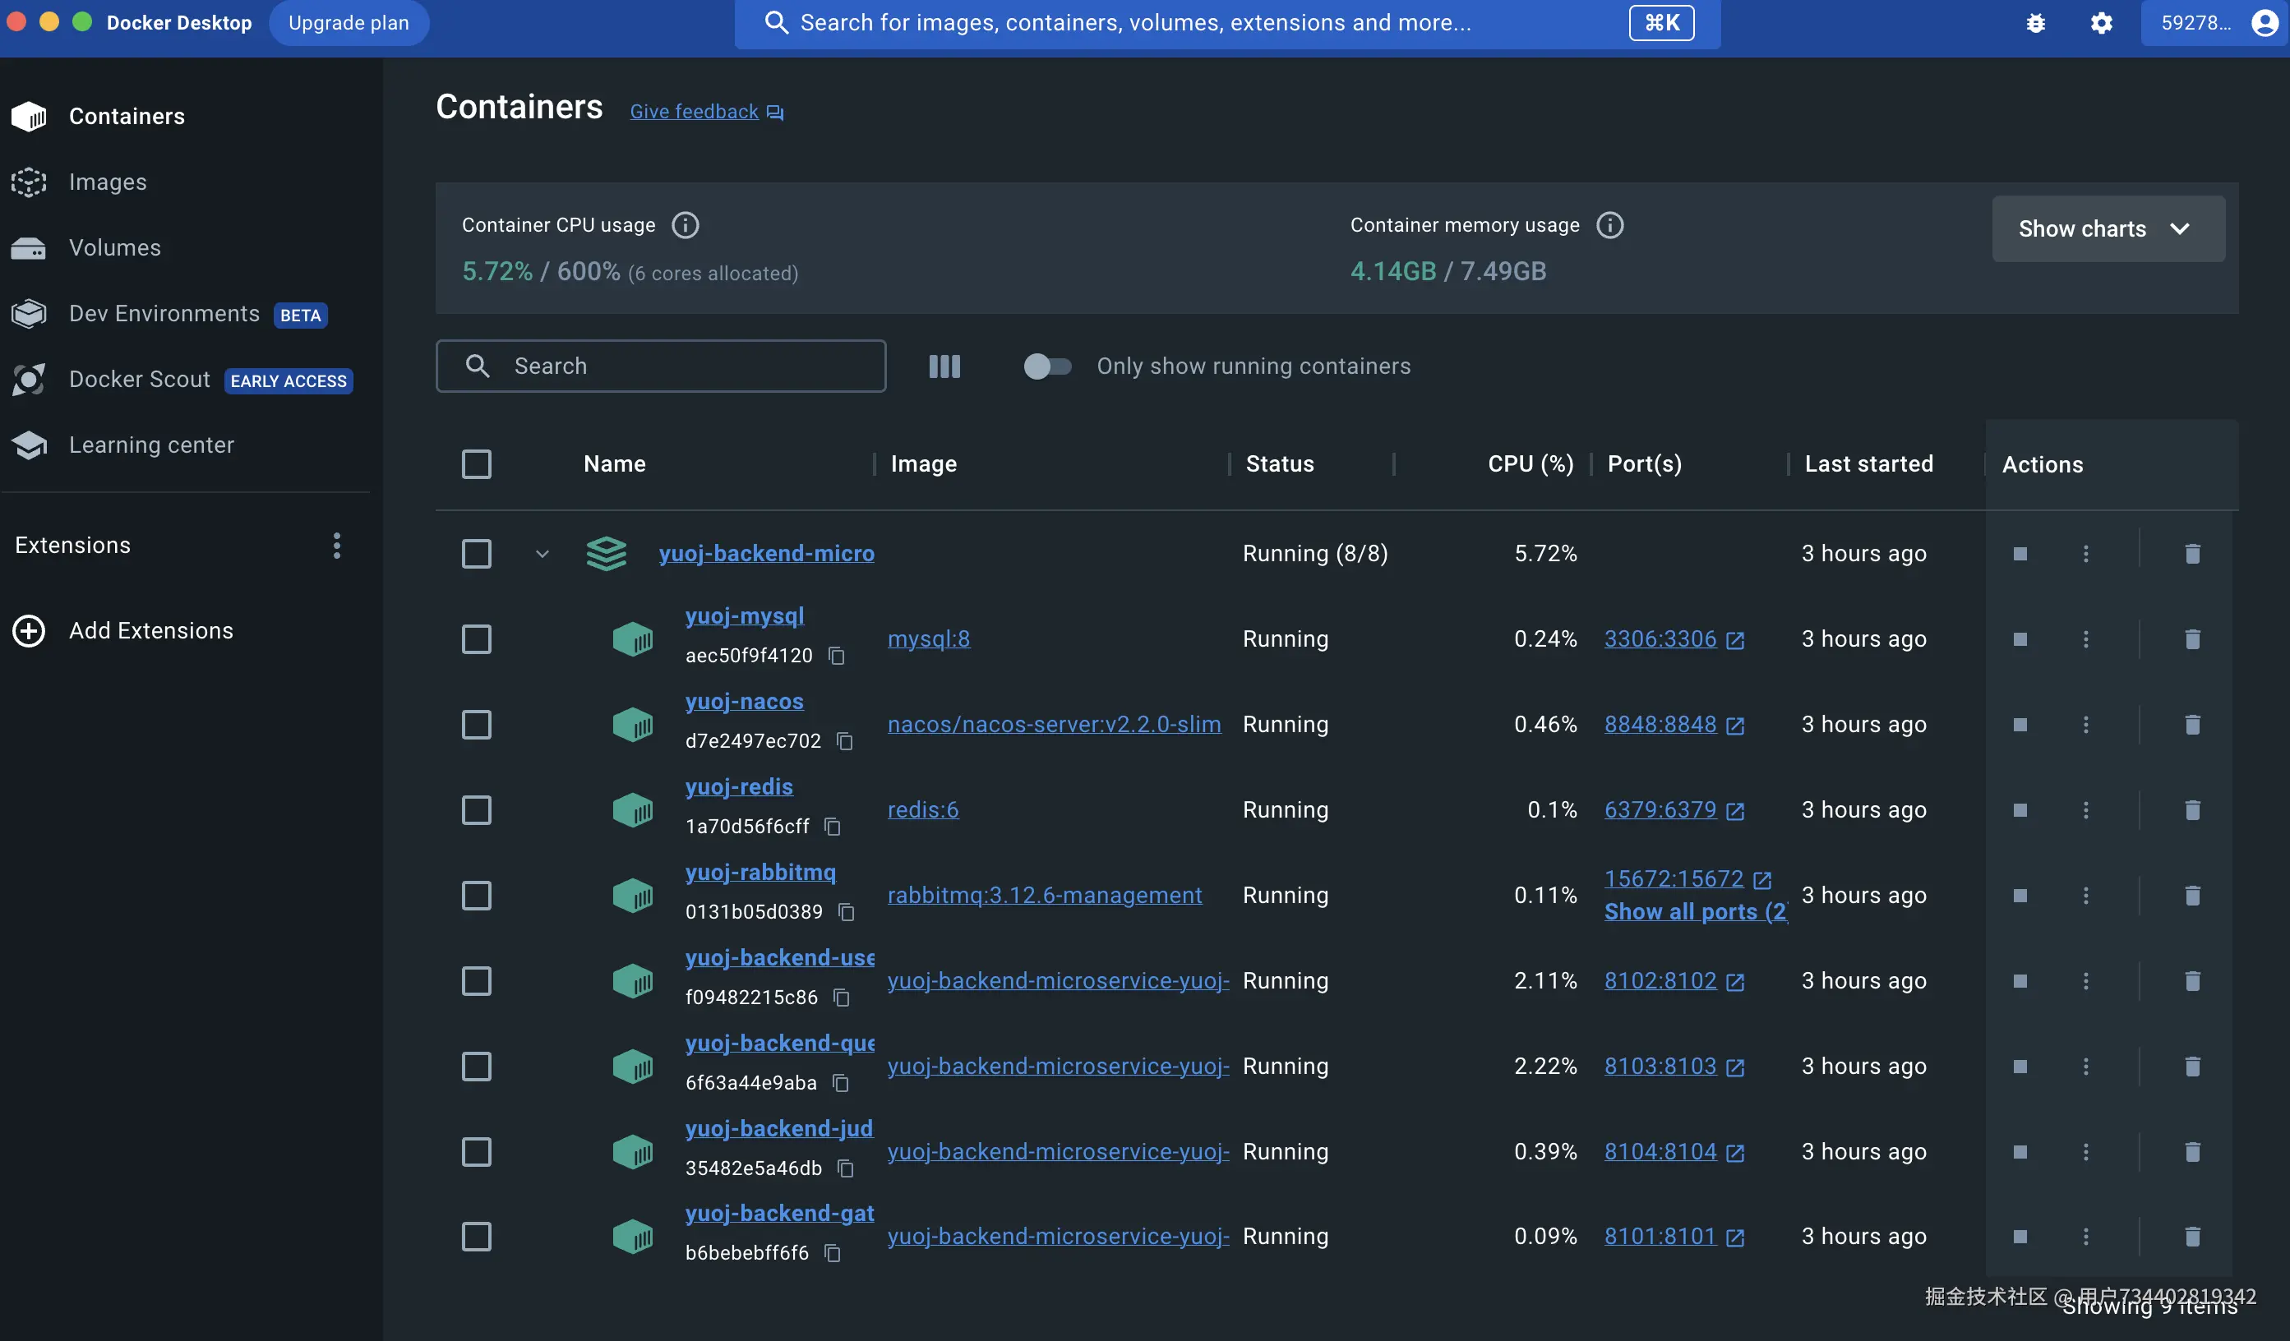Delete the container on port 8101
Screen dimensions: 2290x1341
(2192, 1237)
